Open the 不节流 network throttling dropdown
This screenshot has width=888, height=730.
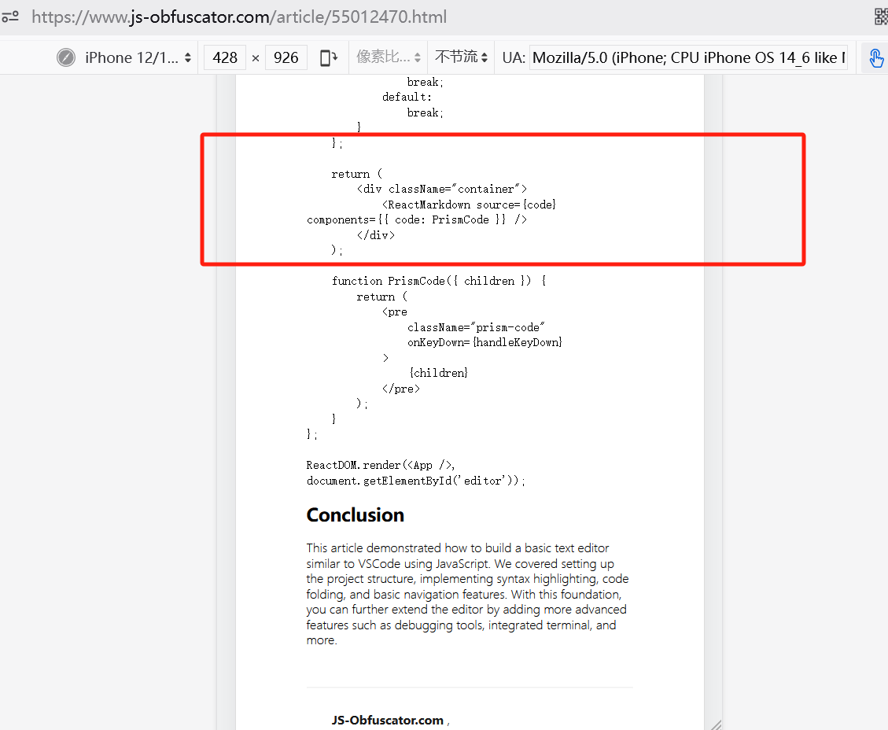click(x=460, y=57)
